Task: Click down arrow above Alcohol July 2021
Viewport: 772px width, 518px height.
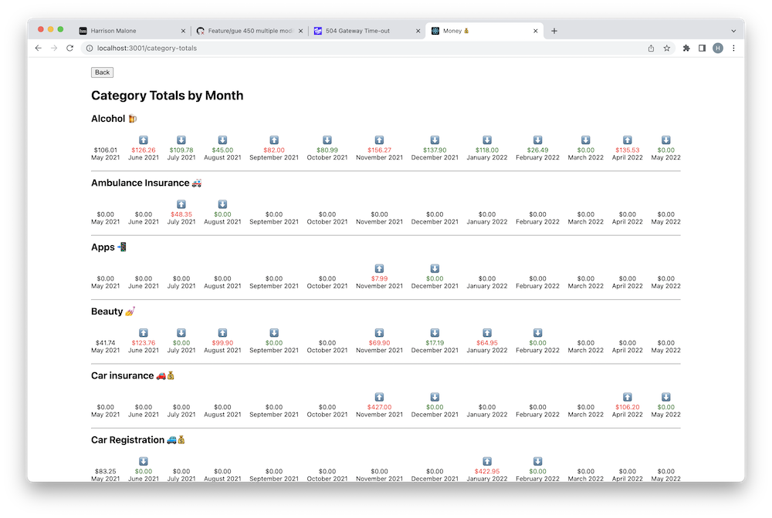Action: [x=181, y=140]
